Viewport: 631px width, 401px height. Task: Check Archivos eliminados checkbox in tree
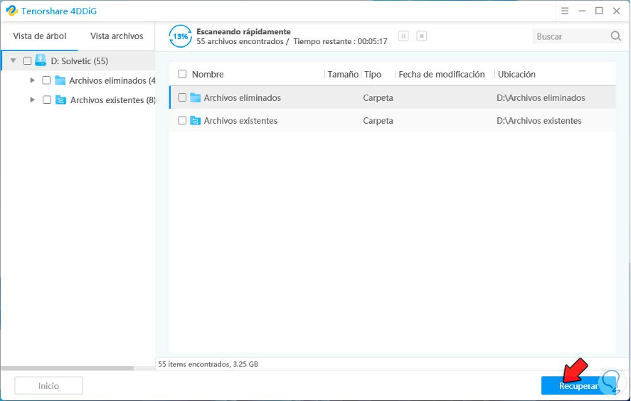[47, 80]
